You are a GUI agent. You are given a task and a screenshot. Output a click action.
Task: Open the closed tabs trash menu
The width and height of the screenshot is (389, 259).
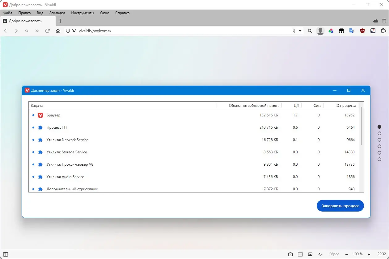pos(384,21)
